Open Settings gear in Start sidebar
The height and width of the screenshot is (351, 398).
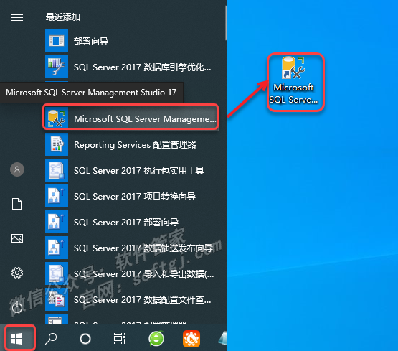[x=17, y=273]
